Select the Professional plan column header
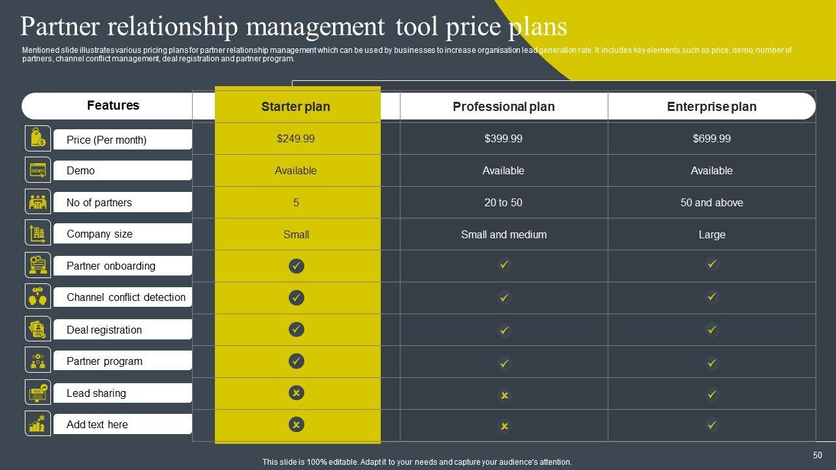The height and width of the screenshot is (470, 836). pyautogui.click(x=504, y=106)
